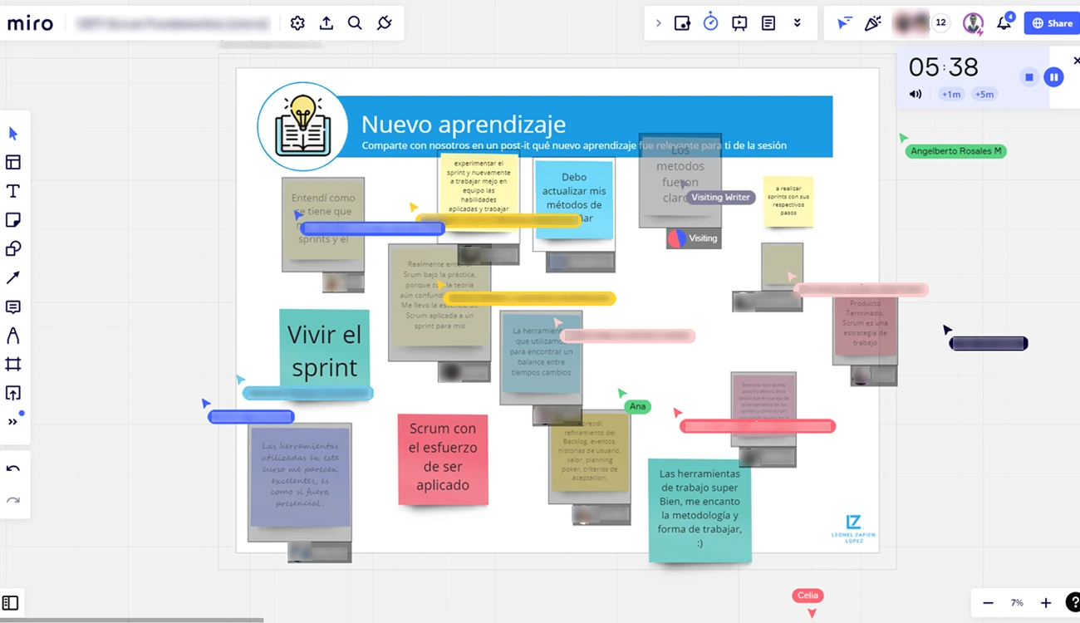Select the Pen drawing tool

pos(13,336)
